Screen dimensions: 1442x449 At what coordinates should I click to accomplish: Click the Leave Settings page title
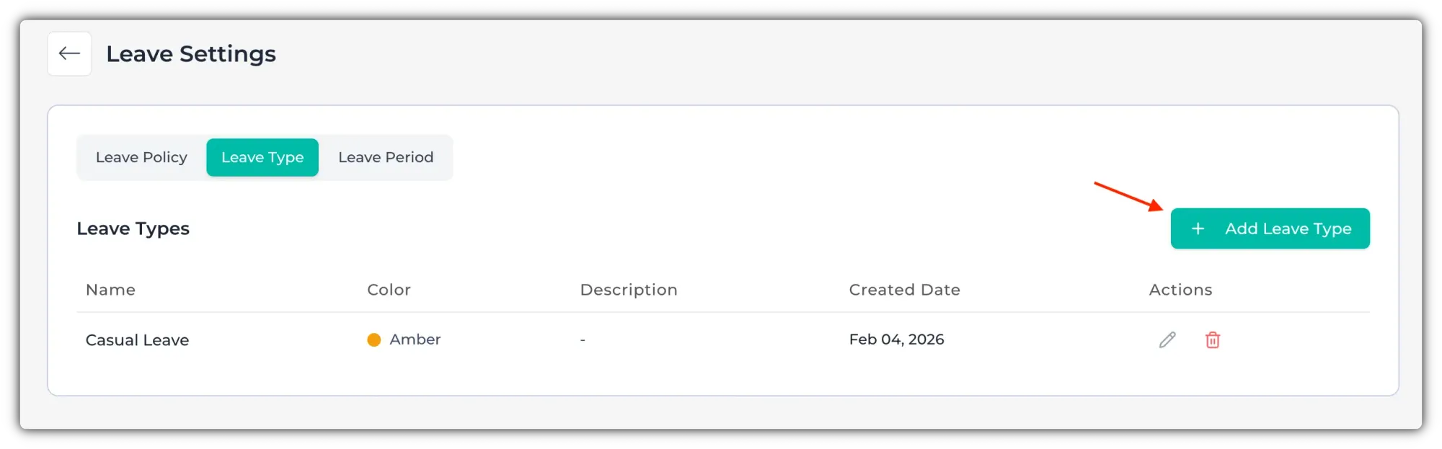point(191,54)
